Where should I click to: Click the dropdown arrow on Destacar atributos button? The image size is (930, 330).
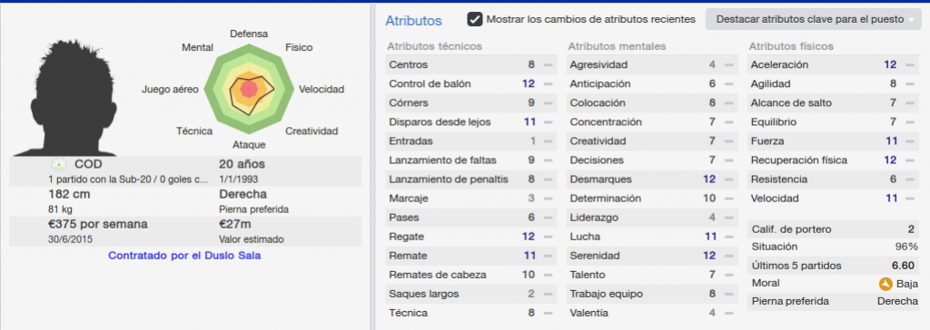[x=911, y=20]
